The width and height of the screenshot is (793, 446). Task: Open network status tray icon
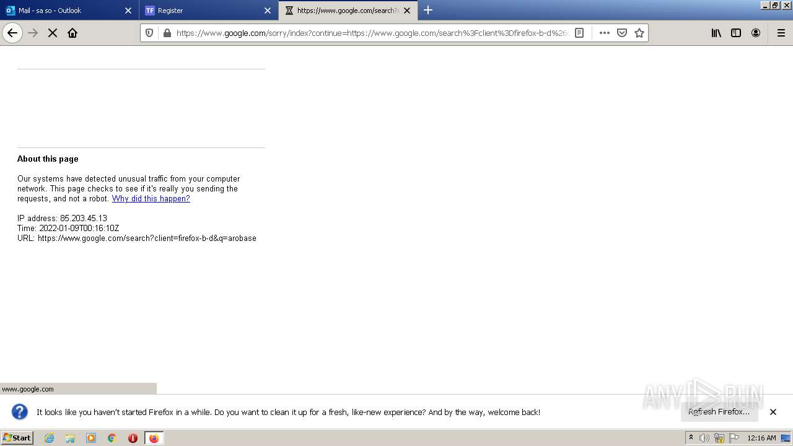[x=719, y=438]
